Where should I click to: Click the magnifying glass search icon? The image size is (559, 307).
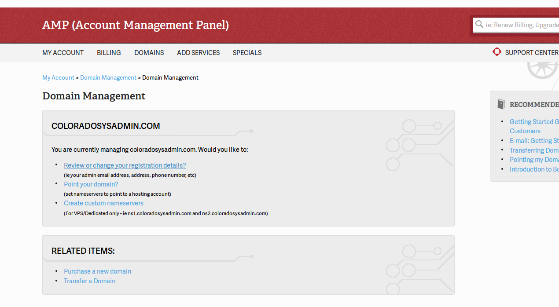click(479, 25)
